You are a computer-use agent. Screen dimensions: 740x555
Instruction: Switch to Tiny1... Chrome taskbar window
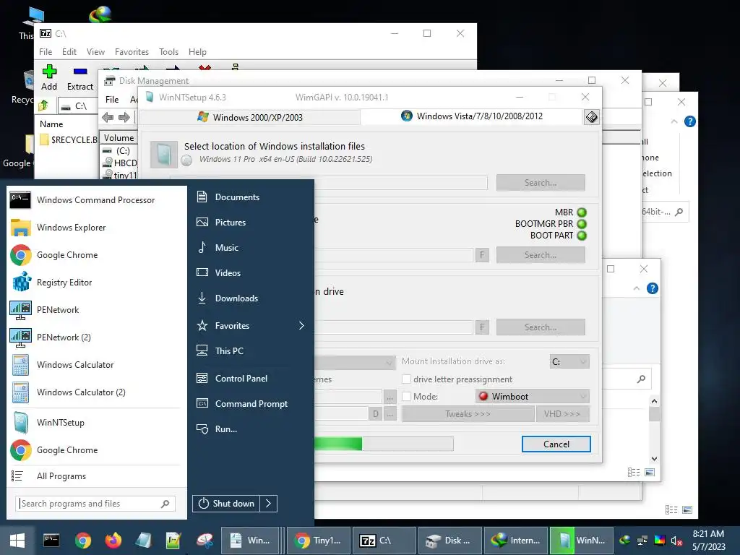[x=319, y=541]
